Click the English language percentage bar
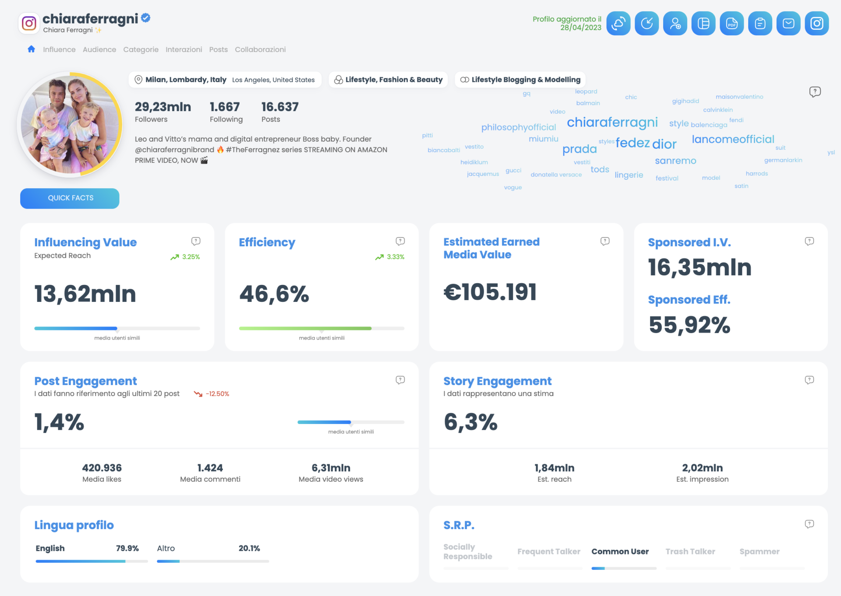The image size is (841, 596). click(92, 561)
